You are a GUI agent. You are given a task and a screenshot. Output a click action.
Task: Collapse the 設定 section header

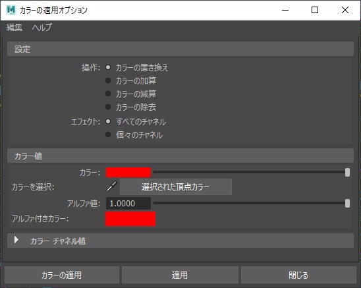tap(180, 49)
